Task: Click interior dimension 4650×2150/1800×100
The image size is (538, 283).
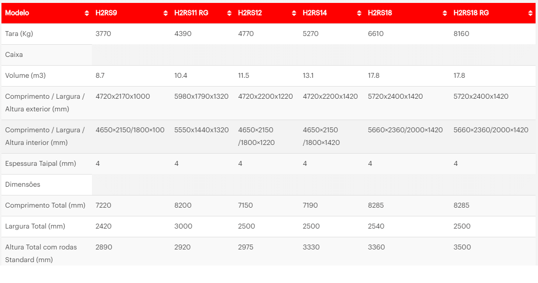Action: tap(130, 130)
